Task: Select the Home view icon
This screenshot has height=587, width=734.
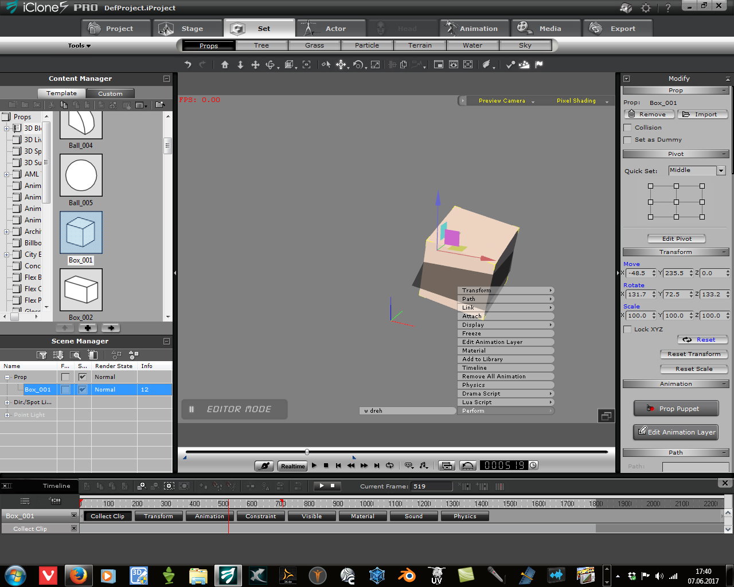Action: [225, 65]
